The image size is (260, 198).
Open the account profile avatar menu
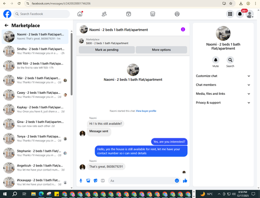(250, 14)
